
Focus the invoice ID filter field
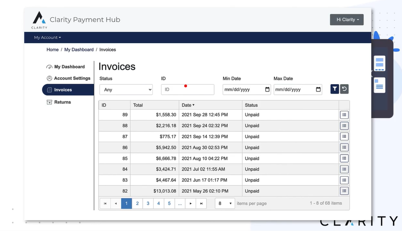[x=188, y=89]
